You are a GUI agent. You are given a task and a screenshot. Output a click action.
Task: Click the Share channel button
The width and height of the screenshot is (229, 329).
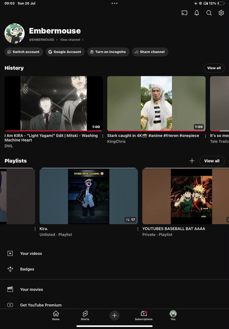pos(150,52)
